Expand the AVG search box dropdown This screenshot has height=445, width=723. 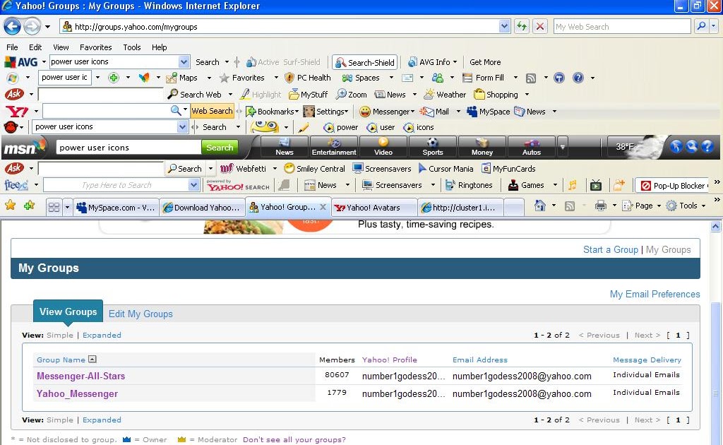tap(184, 61)
